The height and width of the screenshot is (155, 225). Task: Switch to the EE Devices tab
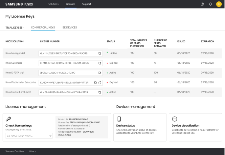(x=70, y=27)
